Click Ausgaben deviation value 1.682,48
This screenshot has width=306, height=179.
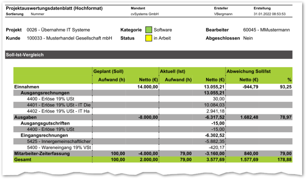(x=249, y=117)
